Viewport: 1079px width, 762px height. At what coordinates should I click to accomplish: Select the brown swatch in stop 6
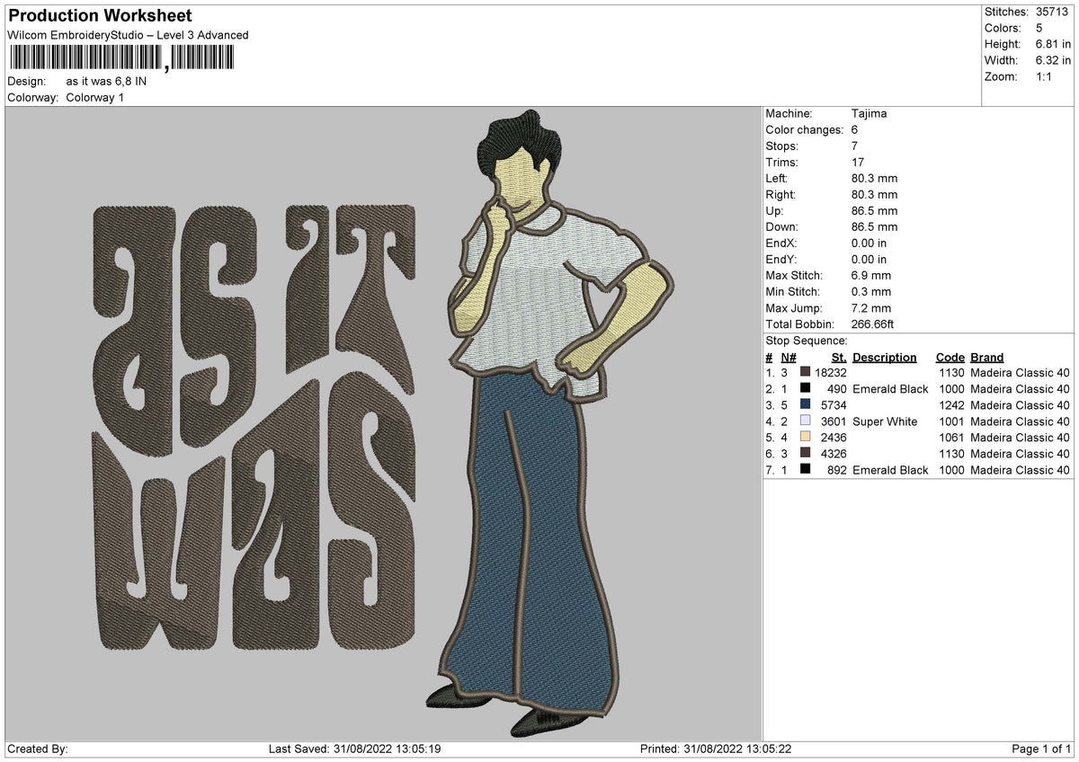click(x=805, y=454)
